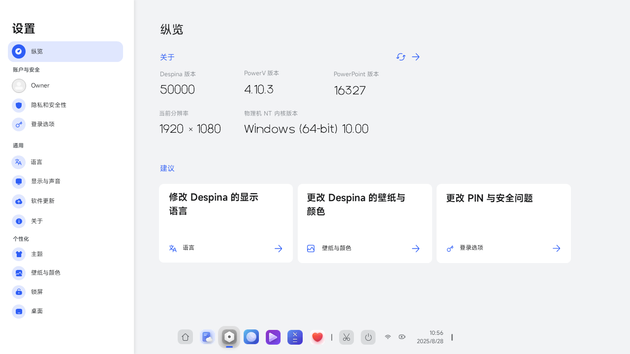Click the arrow on the 语言 suggestion card
Screen dimensions: 630x354
coord(279,249)
